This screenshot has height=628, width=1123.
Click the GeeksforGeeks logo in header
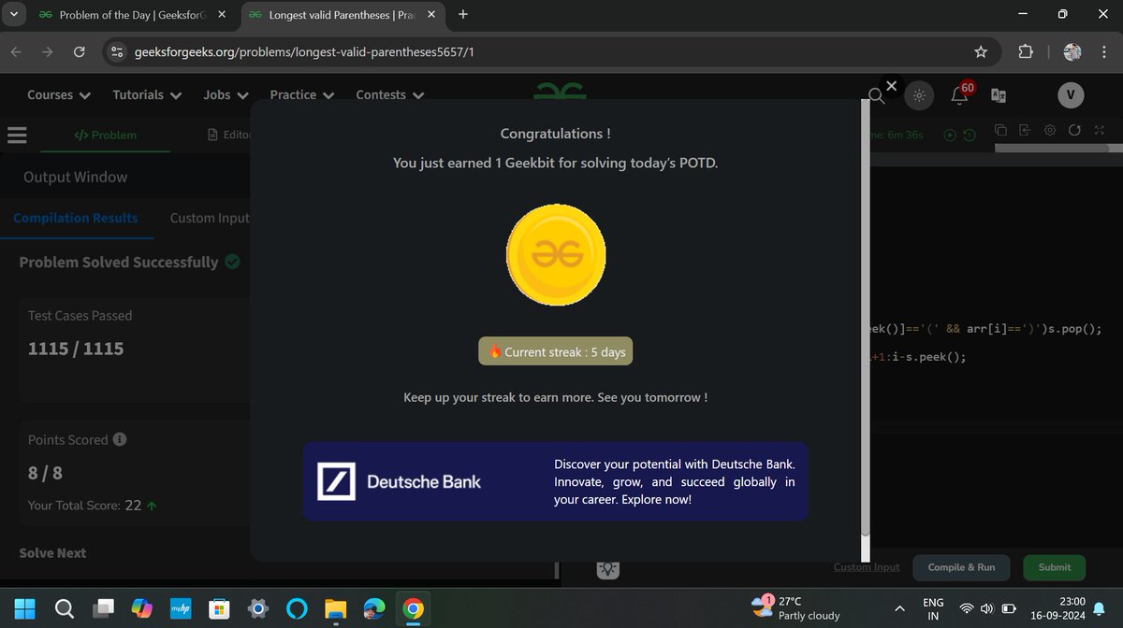pyautogui.click(x=560, y=91)
